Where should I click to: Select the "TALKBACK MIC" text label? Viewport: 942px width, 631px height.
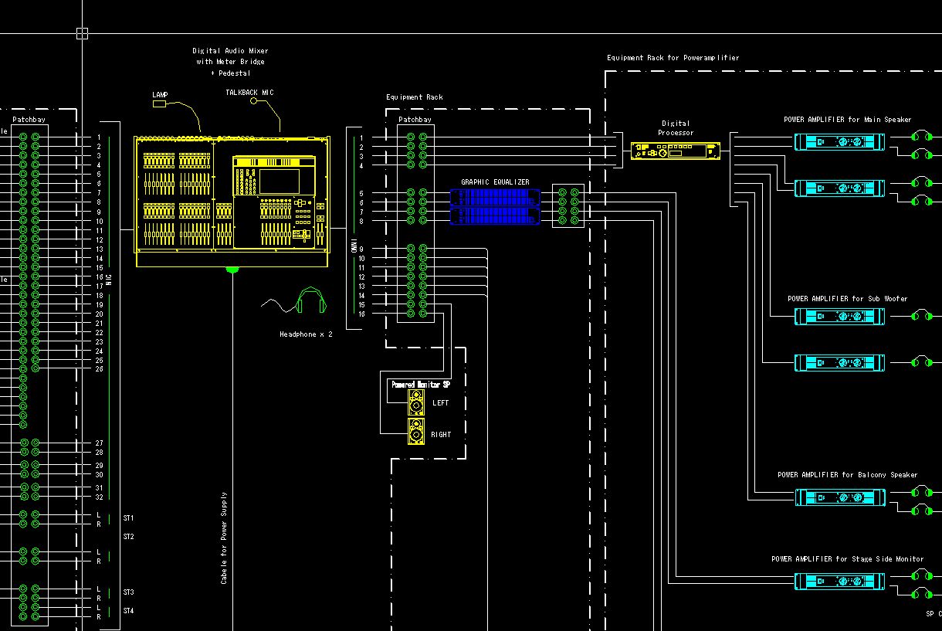pyautogui.click(x=249, y=93)
